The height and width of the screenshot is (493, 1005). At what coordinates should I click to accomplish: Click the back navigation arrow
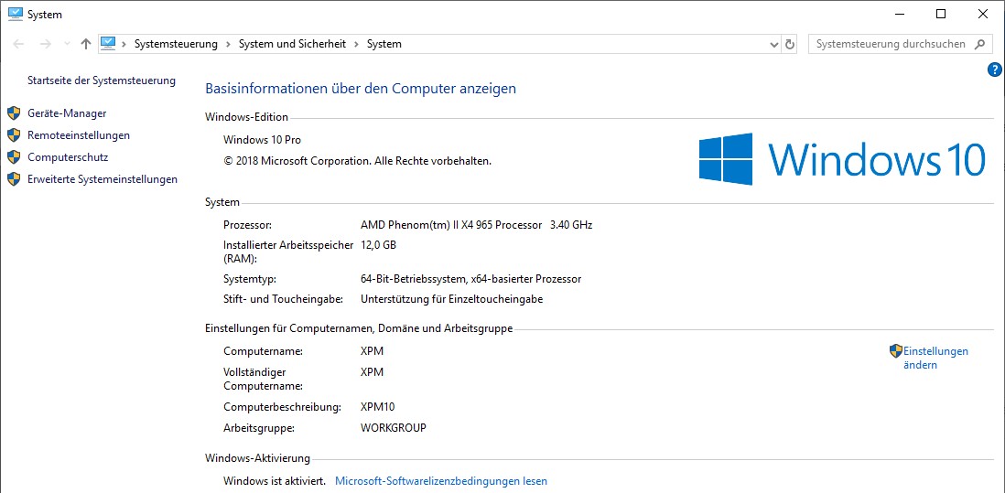[18, 44]
